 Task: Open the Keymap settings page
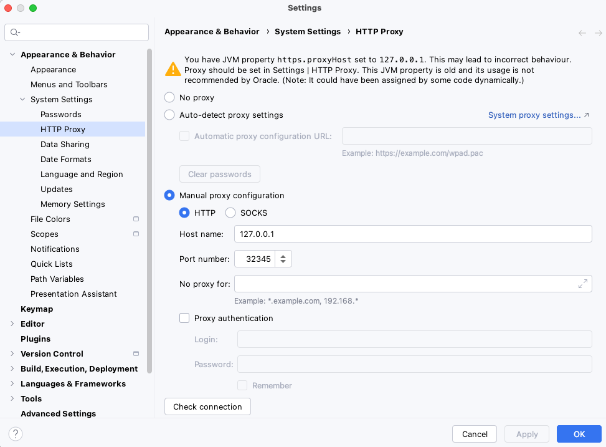[37, 309]
